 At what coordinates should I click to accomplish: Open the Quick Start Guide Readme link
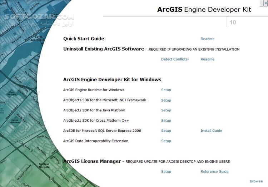207,39
